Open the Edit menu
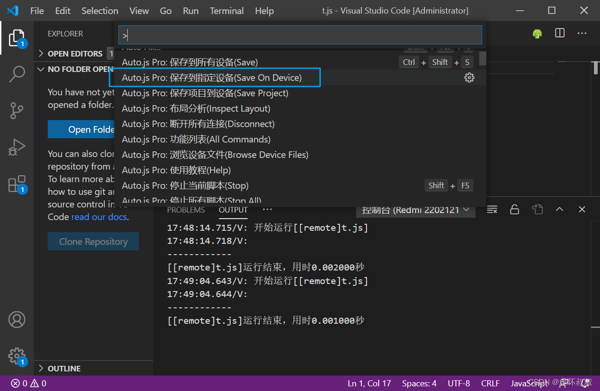Screen dimensions: 600x391 click(x=63, y=11)
